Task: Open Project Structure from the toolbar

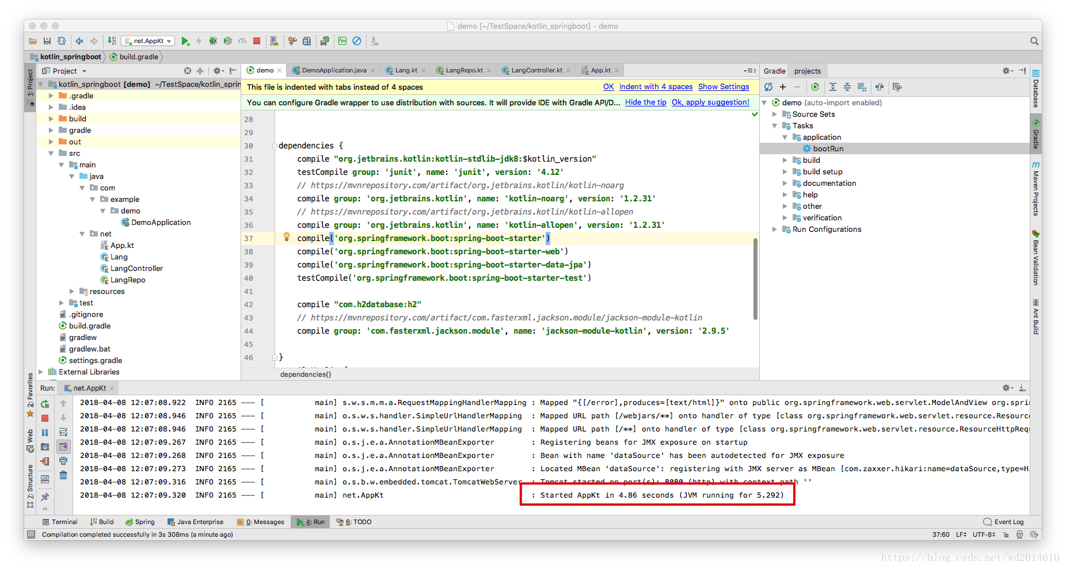Action: point(307,41)
